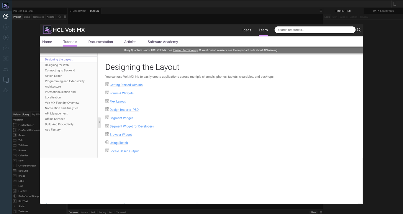Viewport: 403px width, 214px height.
Task: Go to the Documentation tab on the web page
Action: click(101, 42)
